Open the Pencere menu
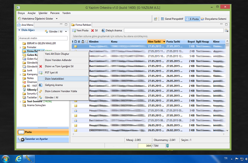Viewport: 248px width, 163px height. [55, 13]
